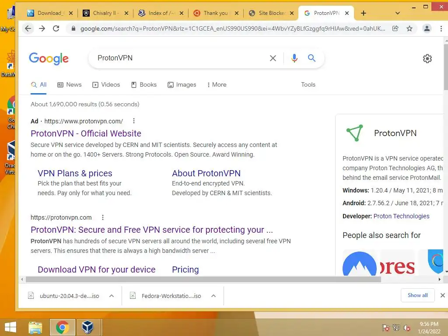Click the muted volume tray icon
This screenshot has height=336, width=448.
click(x=406, y=328)
